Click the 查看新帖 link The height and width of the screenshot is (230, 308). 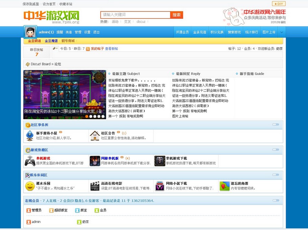coord(111,49)
